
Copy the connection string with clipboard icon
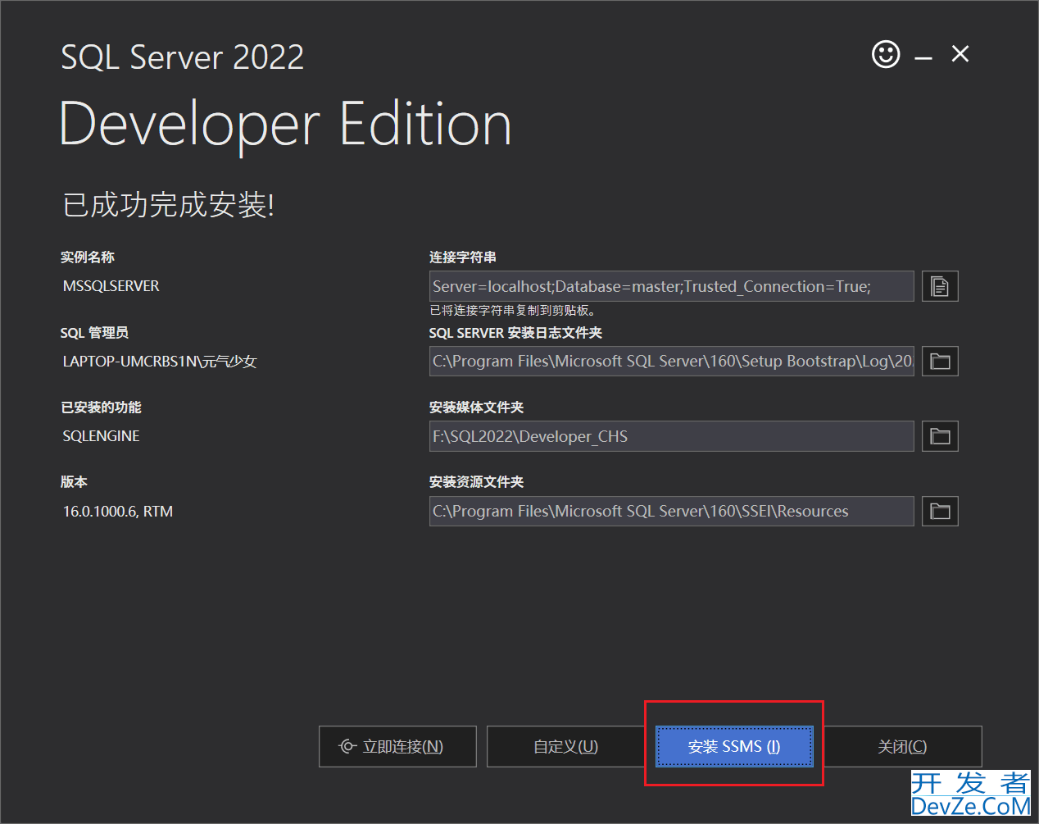pos(940,286)
